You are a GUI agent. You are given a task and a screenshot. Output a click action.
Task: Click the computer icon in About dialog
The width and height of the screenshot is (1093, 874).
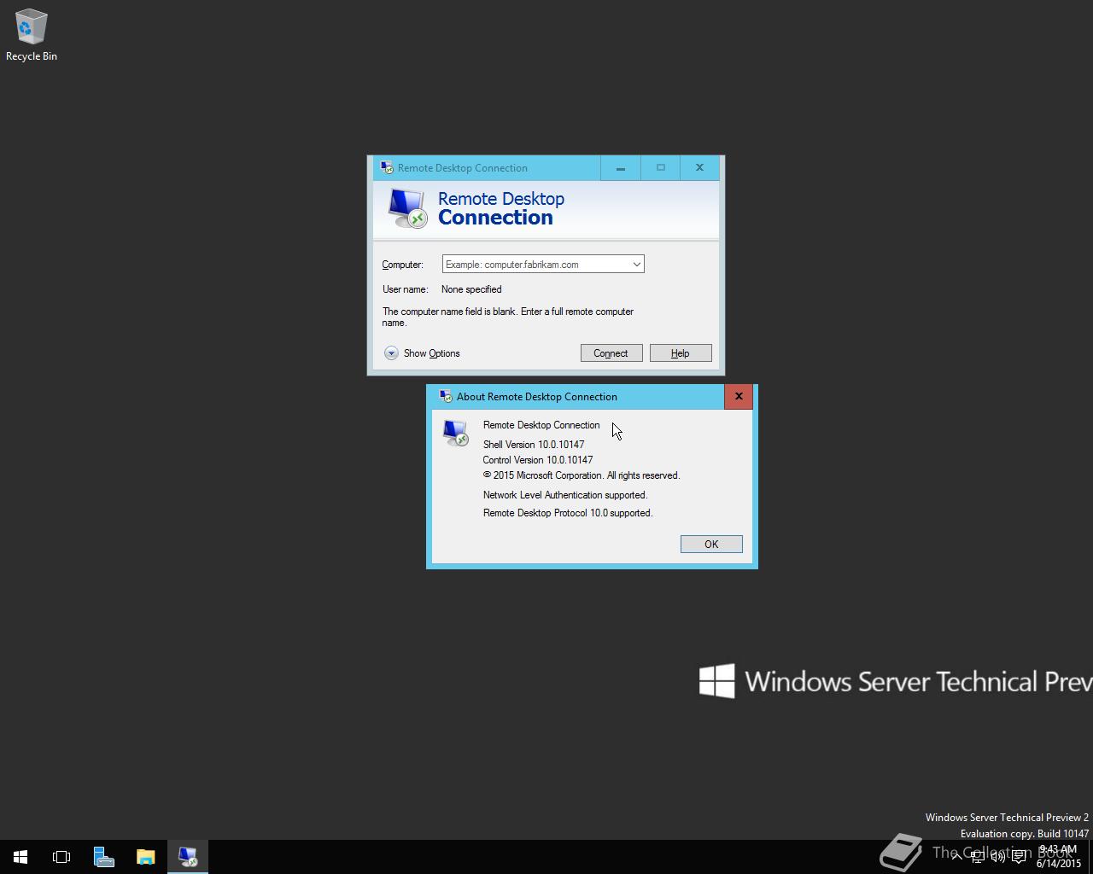(455, 433)
